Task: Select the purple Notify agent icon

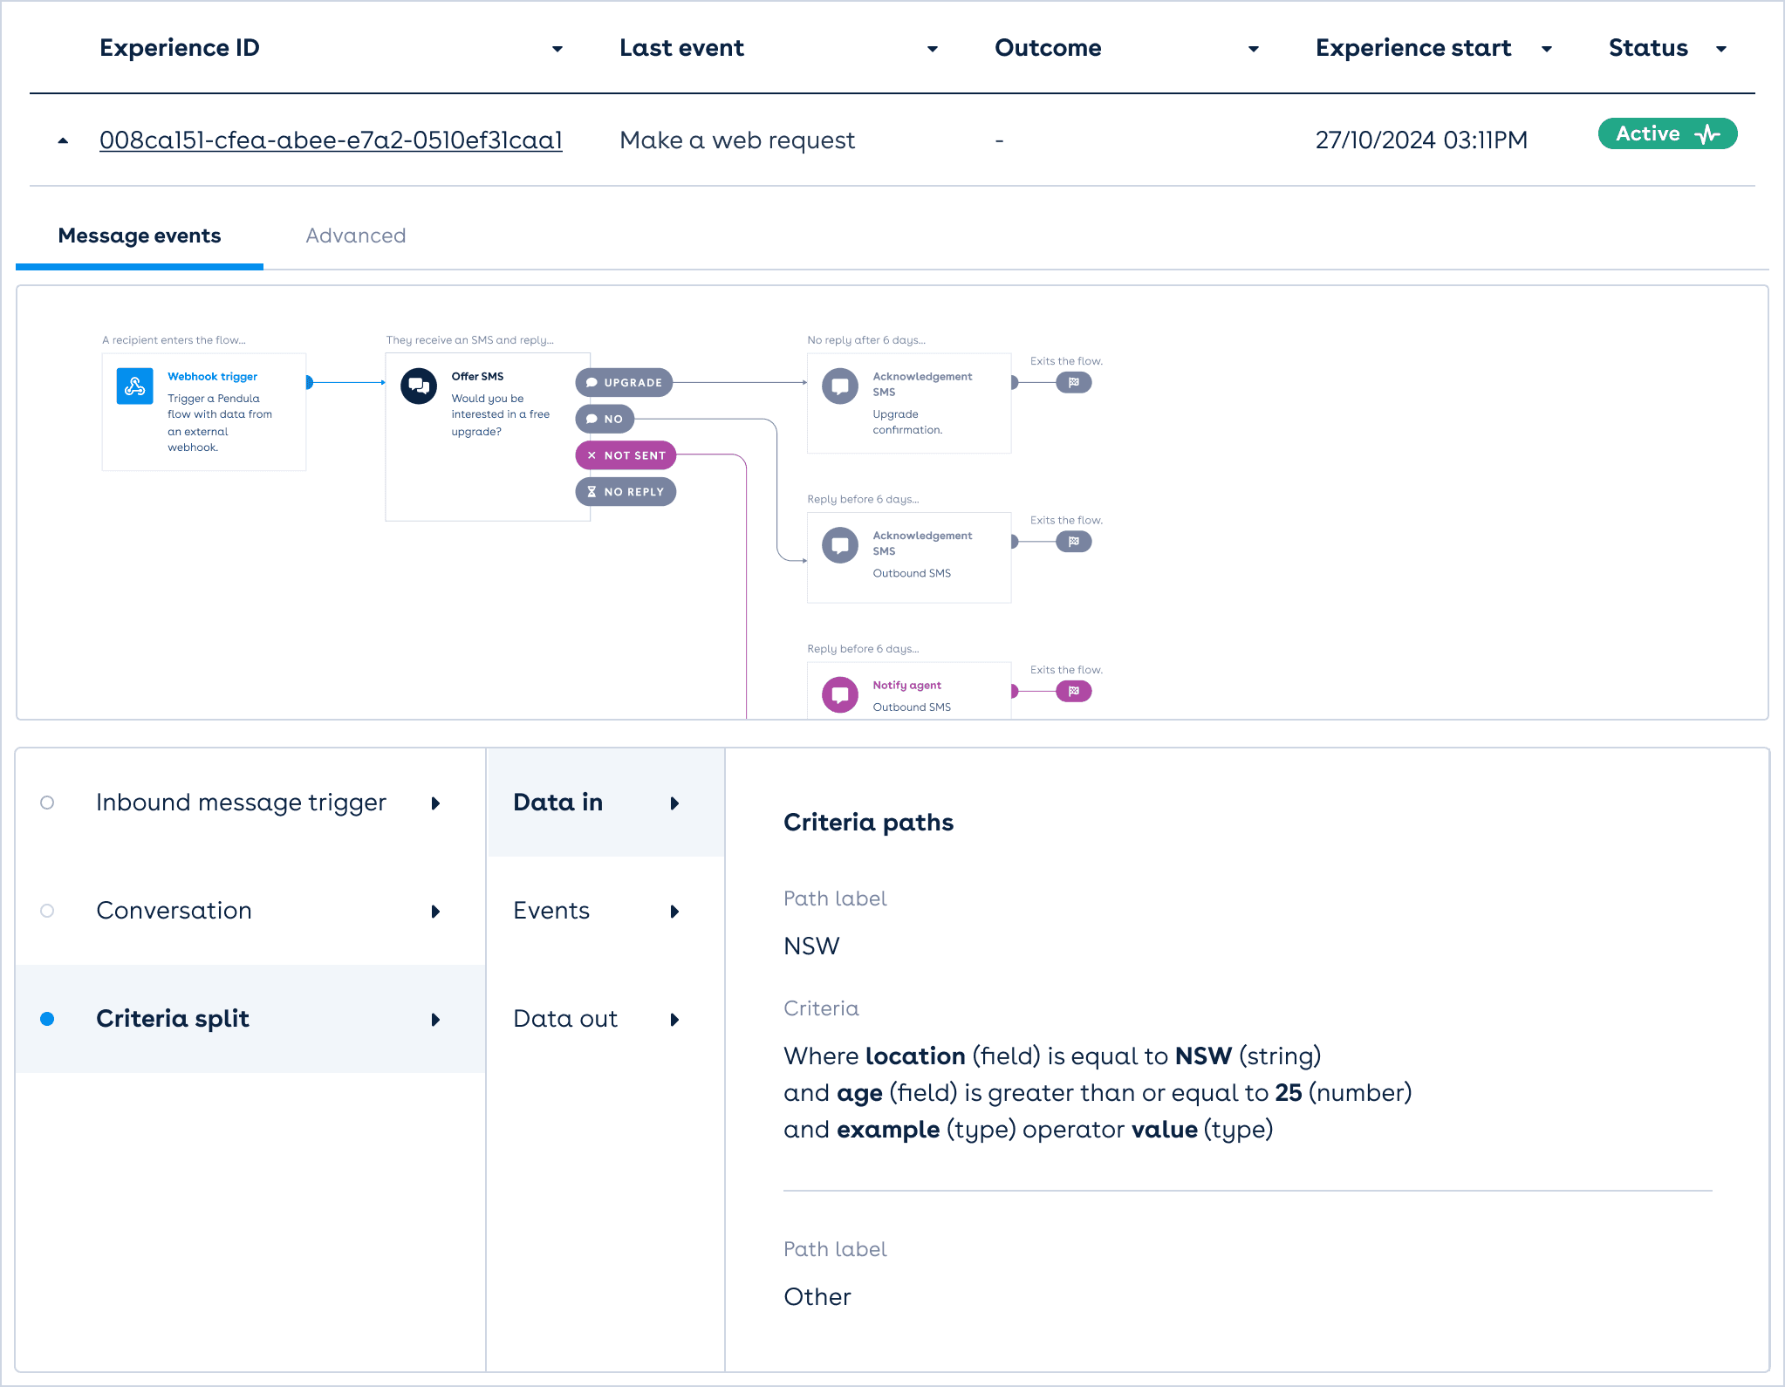Action: pyautogui.click(x=839, y=694)
